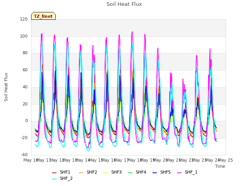Select the SHF3 legend label
The width and height of the screenshot is (249, 186).
point(116,172)
